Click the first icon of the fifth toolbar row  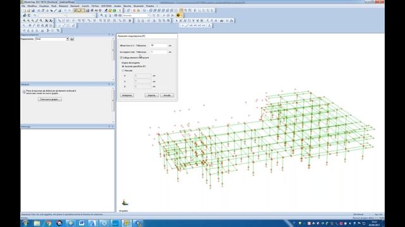tap(24, 31)
